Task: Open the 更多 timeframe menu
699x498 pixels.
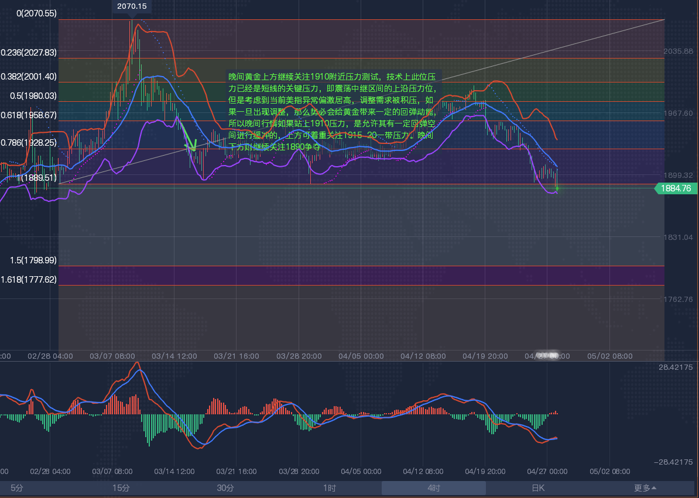Action: tap(645, 487)
